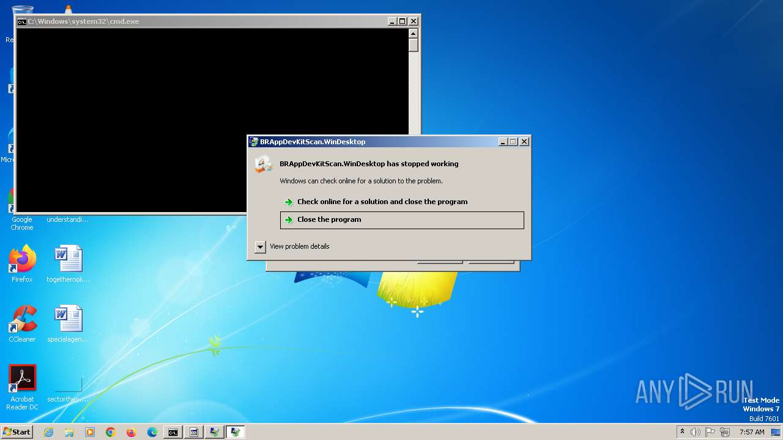Open the Start menu
The width and height of the screenshot is (783, 440).
pyautogui.click(x=17, y=432)
